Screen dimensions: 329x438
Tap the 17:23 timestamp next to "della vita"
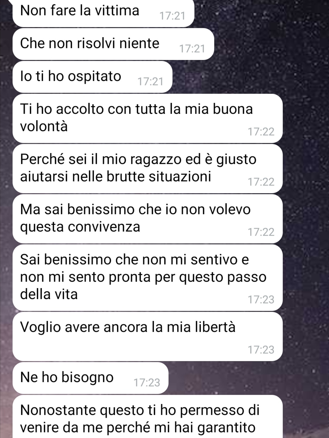point(261,300)
